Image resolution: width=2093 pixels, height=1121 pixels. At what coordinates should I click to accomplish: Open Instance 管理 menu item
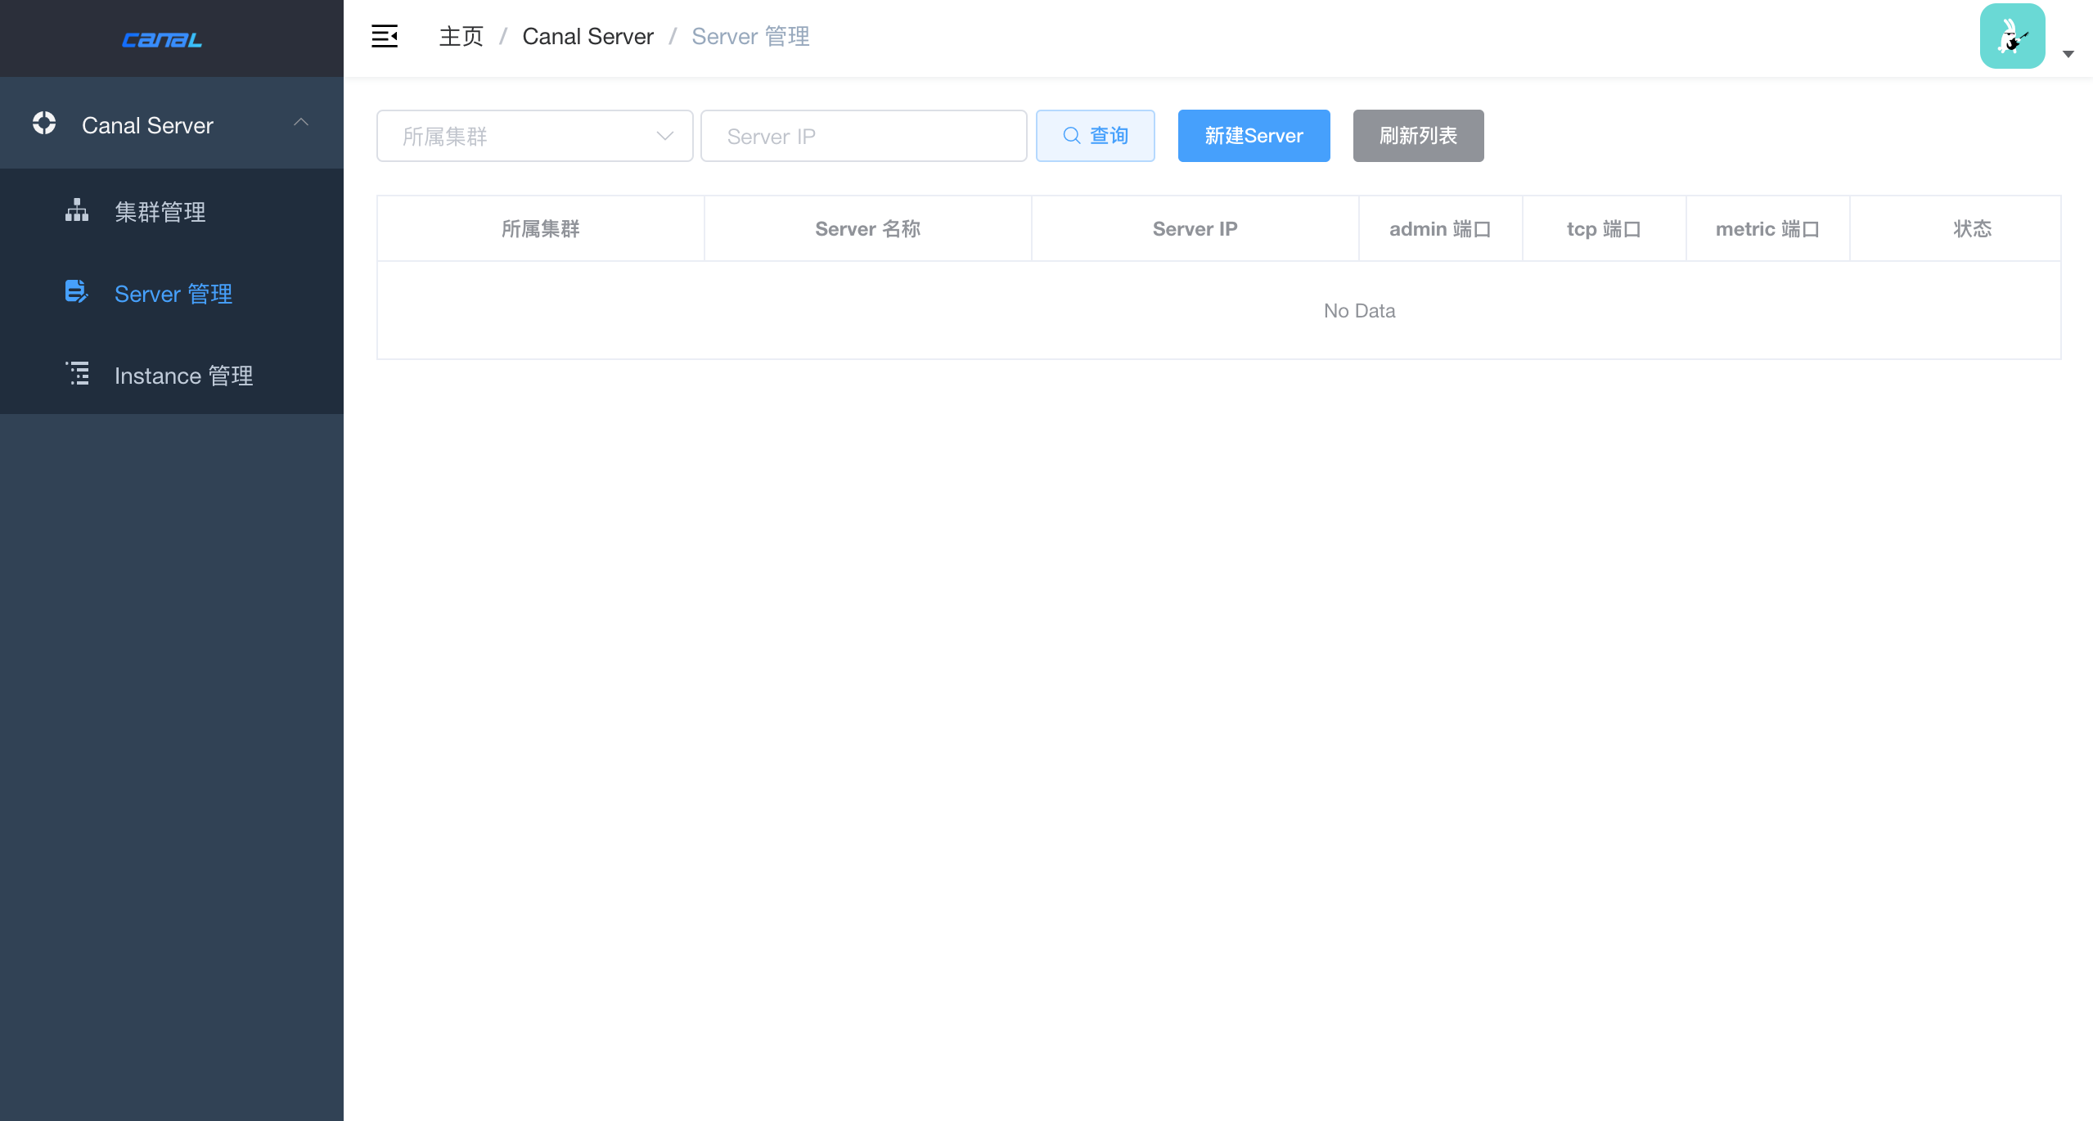click(183, 376)
